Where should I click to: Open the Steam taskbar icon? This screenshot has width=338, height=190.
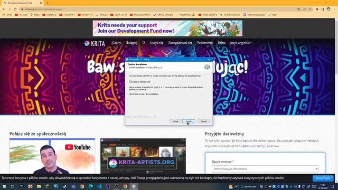[64, 186]
